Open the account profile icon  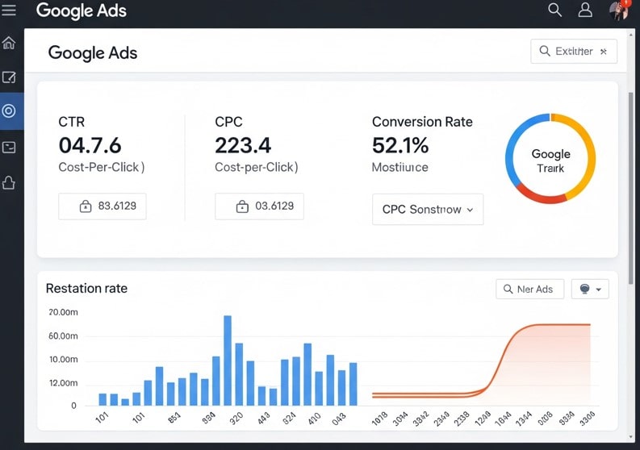pos(585,10)
